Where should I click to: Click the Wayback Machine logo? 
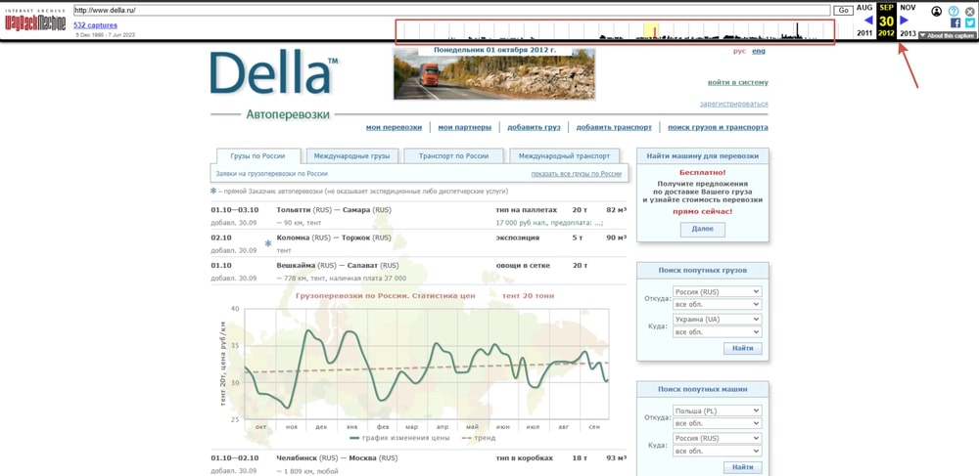click(35, 22)
